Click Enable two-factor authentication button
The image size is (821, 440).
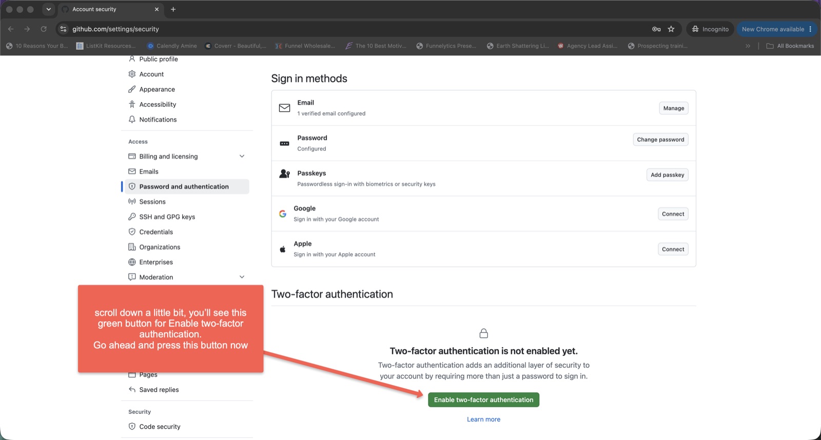pos(483,400)
